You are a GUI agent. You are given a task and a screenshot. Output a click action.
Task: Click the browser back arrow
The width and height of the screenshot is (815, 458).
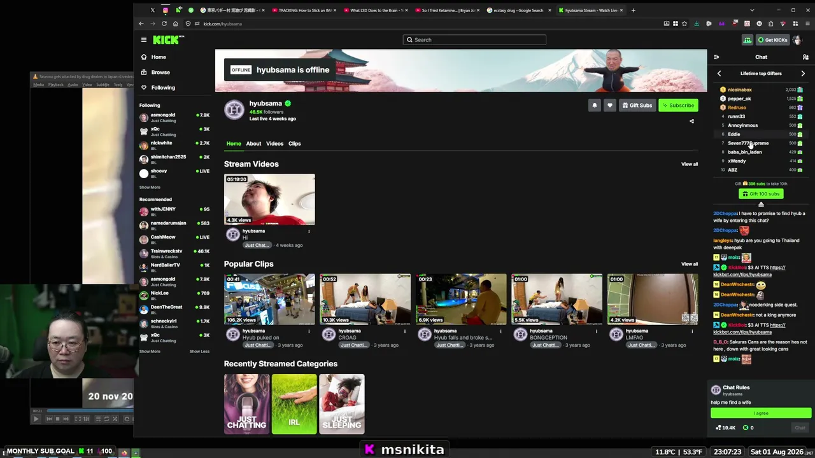click(x=141, y=24)
